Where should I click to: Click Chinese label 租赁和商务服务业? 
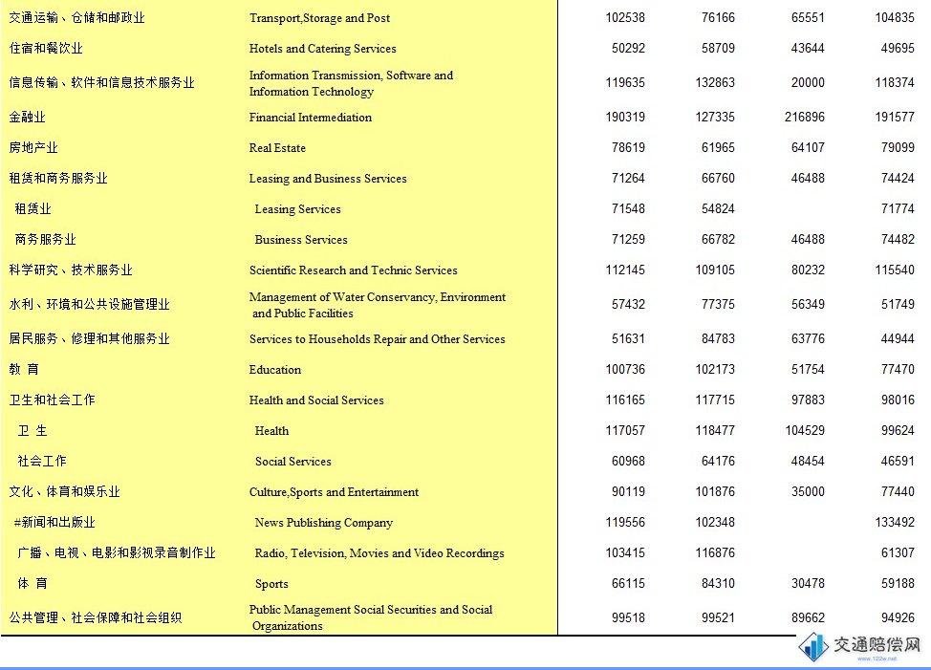click(x=58, y=178)
